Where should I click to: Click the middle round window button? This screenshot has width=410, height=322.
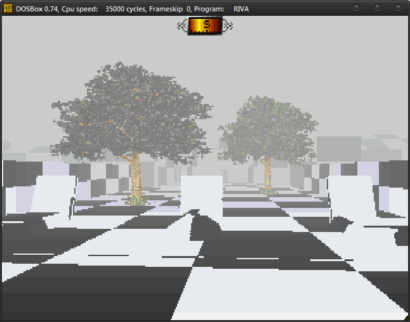pyautogui.click(x=377, y=8)
